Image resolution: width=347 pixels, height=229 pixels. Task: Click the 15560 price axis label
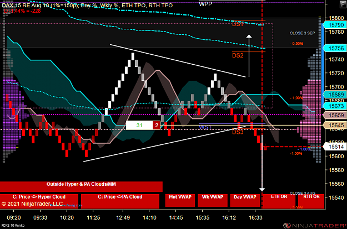point(336,184)
